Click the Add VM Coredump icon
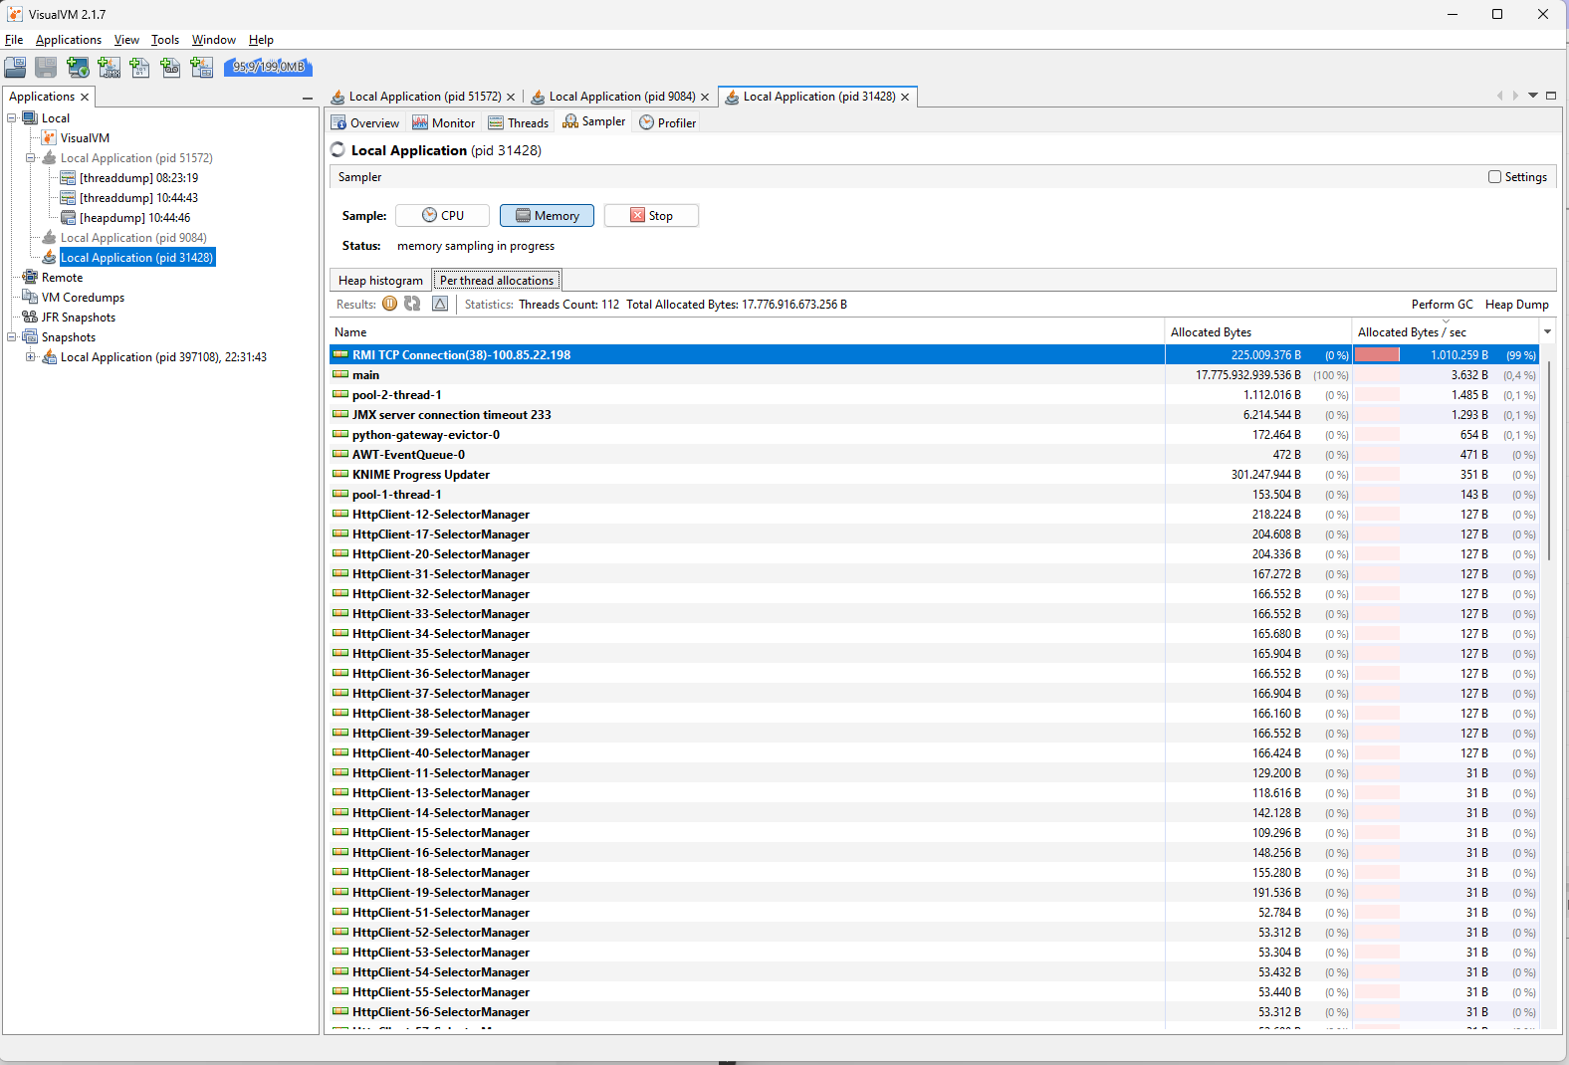 tap(139, 67)
